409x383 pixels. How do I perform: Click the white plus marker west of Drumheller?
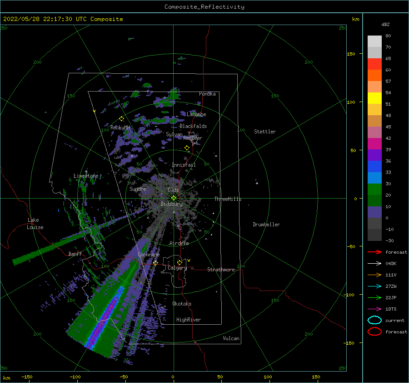tap(257, 183)
